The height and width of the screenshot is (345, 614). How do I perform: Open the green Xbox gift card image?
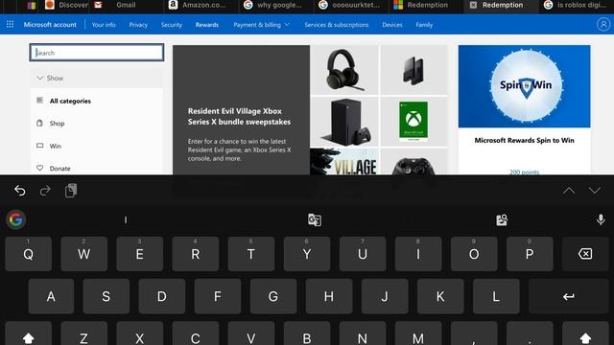click(x=413, y=122)
